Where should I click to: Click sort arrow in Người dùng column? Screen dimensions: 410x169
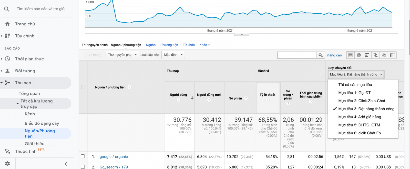pyautogui.click(x=192, y=98)
